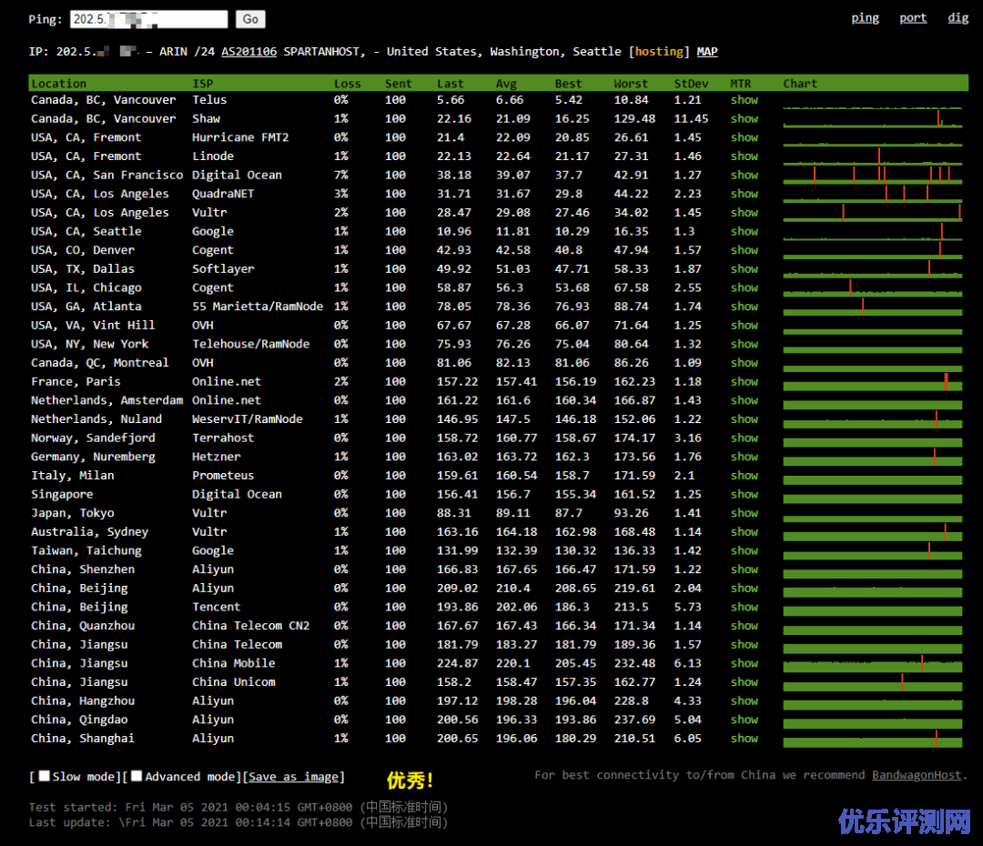Click the Avg column header
Image resolution: width=983 pixels, height=846 pixels.
pos(506,84)
